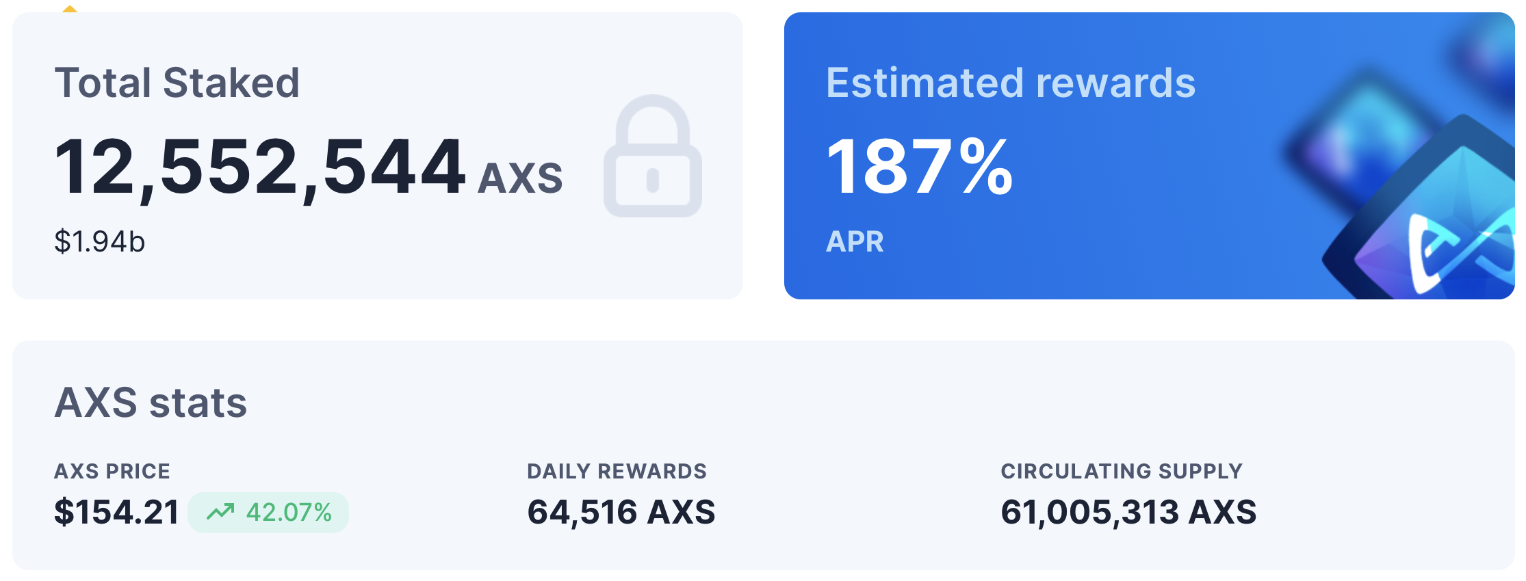Click the AXS unit label beside staked total
The height and width of the screenshot is (581, 1526).
coord(520,178)
